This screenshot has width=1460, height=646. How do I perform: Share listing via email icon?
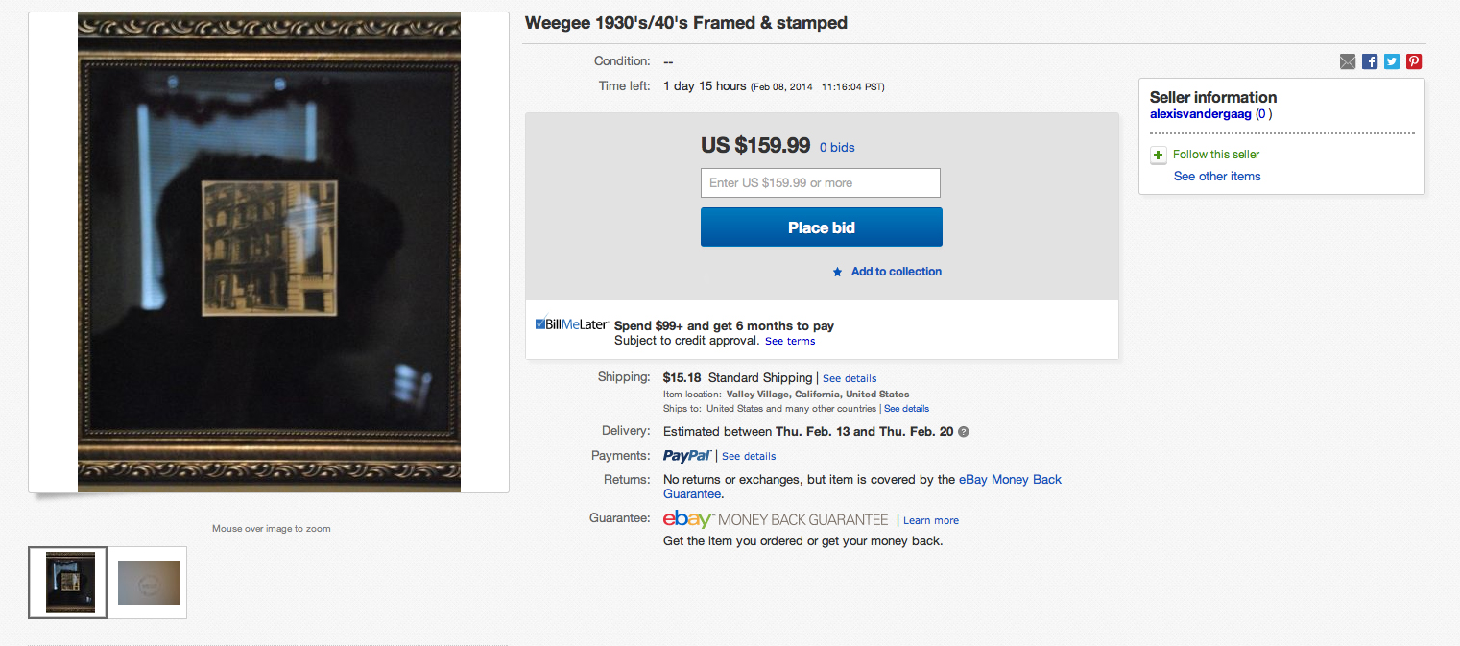click(1348, 61)
